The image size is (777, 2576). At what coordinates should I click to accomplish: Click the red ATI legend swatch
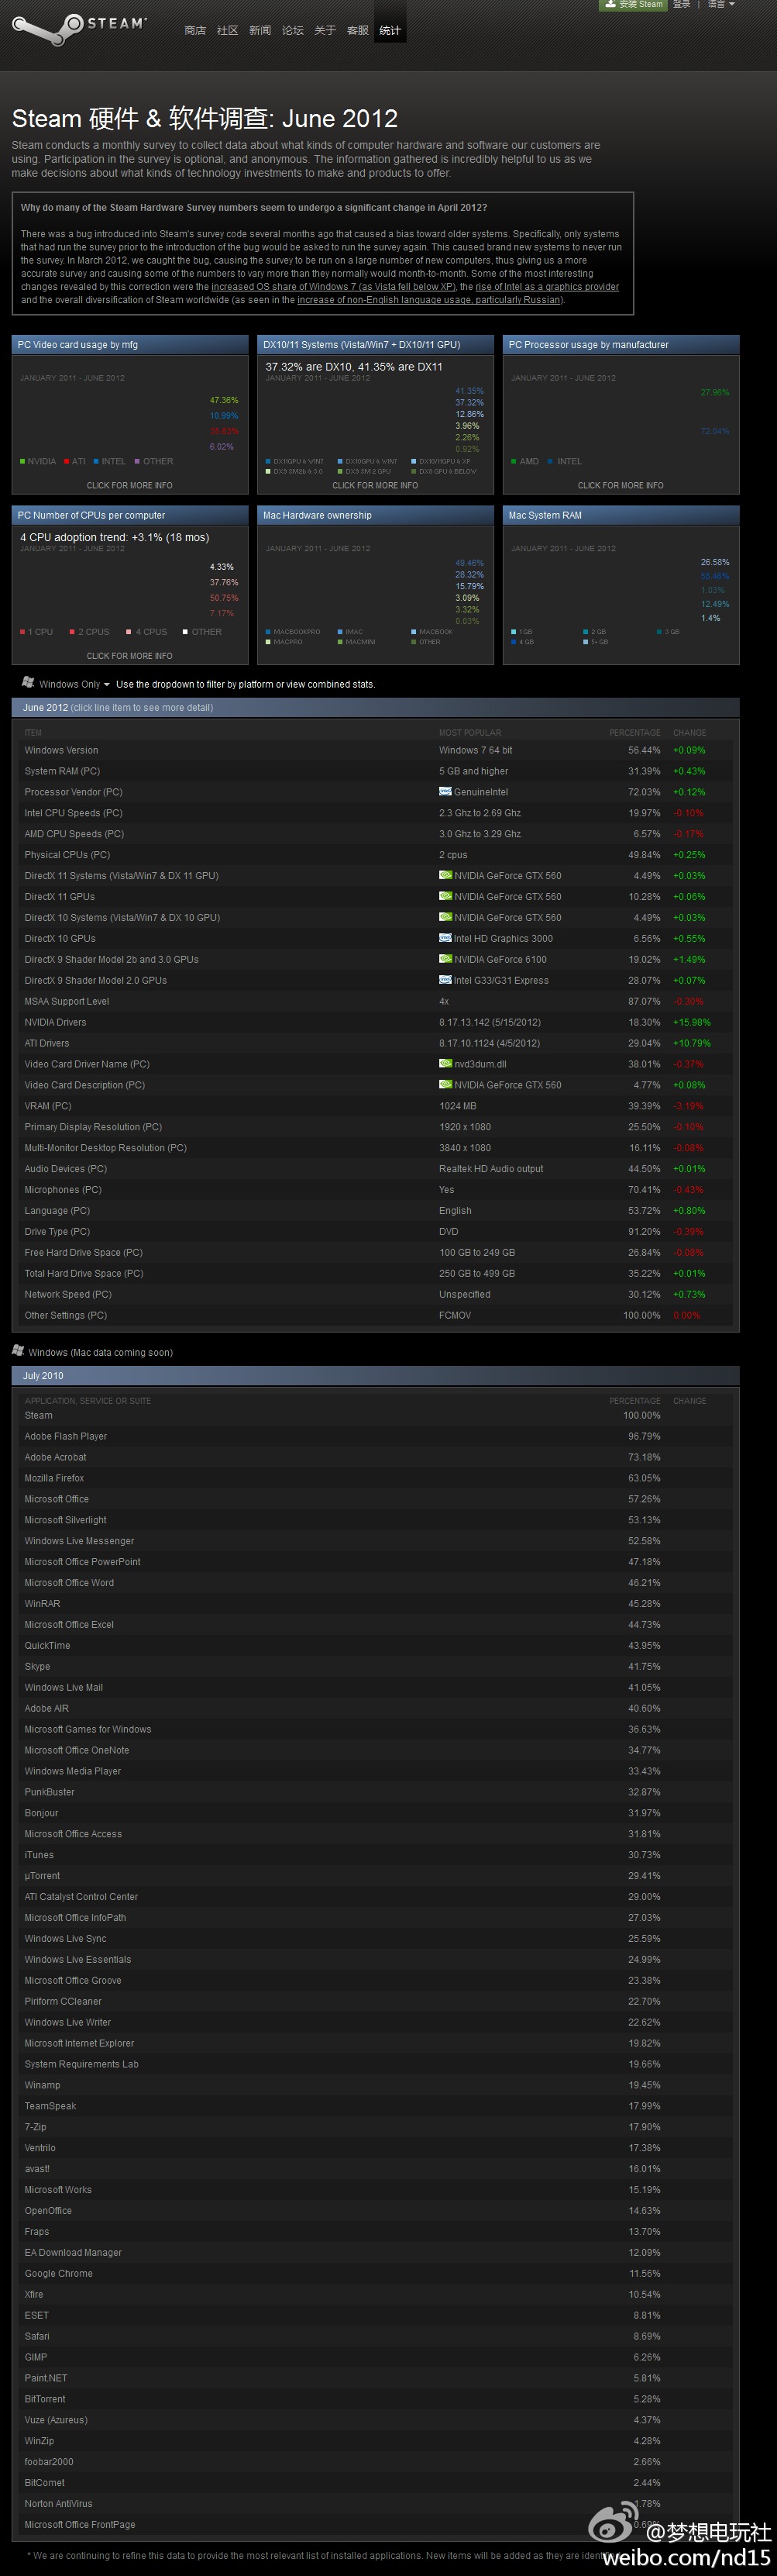coord(66,462)
